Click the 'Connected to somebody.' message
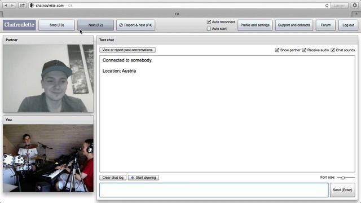 (127, 60)
